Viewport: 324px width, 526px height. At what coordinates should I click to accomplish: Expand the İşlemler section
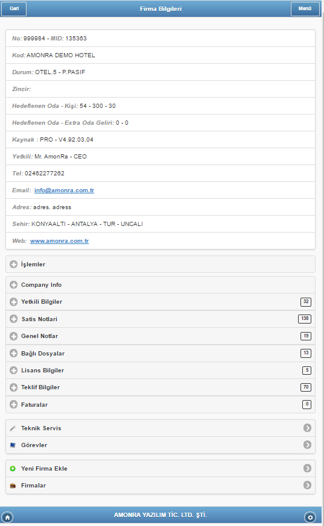coord(160,265)
